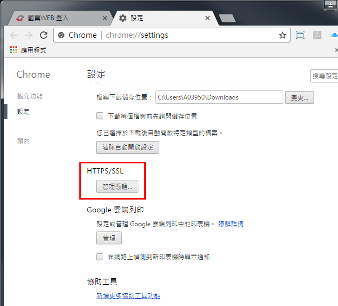The image size is (338, 306).
Task: Click the browser forward arrow
Action: click(x=28, y=35)
